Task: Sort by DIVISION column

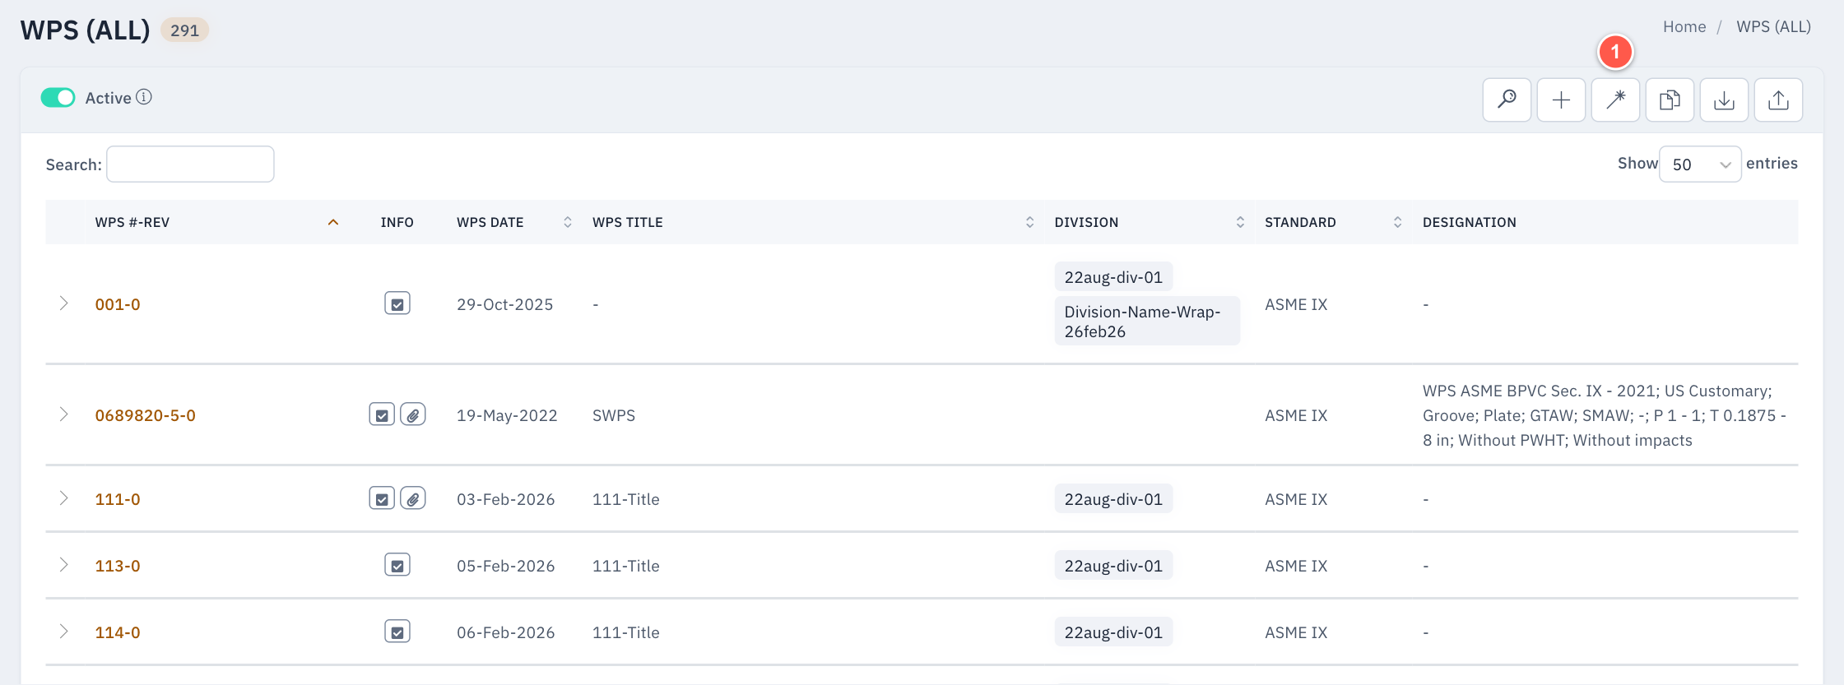Action: pyautogui.click(x=1150, y=222)
